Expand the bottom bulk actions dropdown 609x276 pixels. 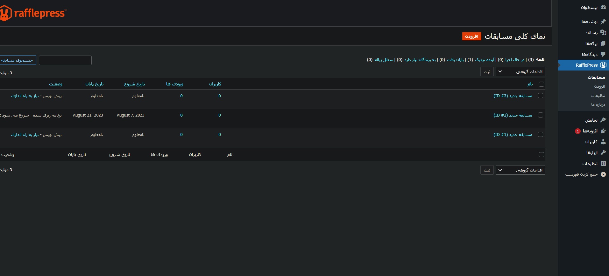520,170
